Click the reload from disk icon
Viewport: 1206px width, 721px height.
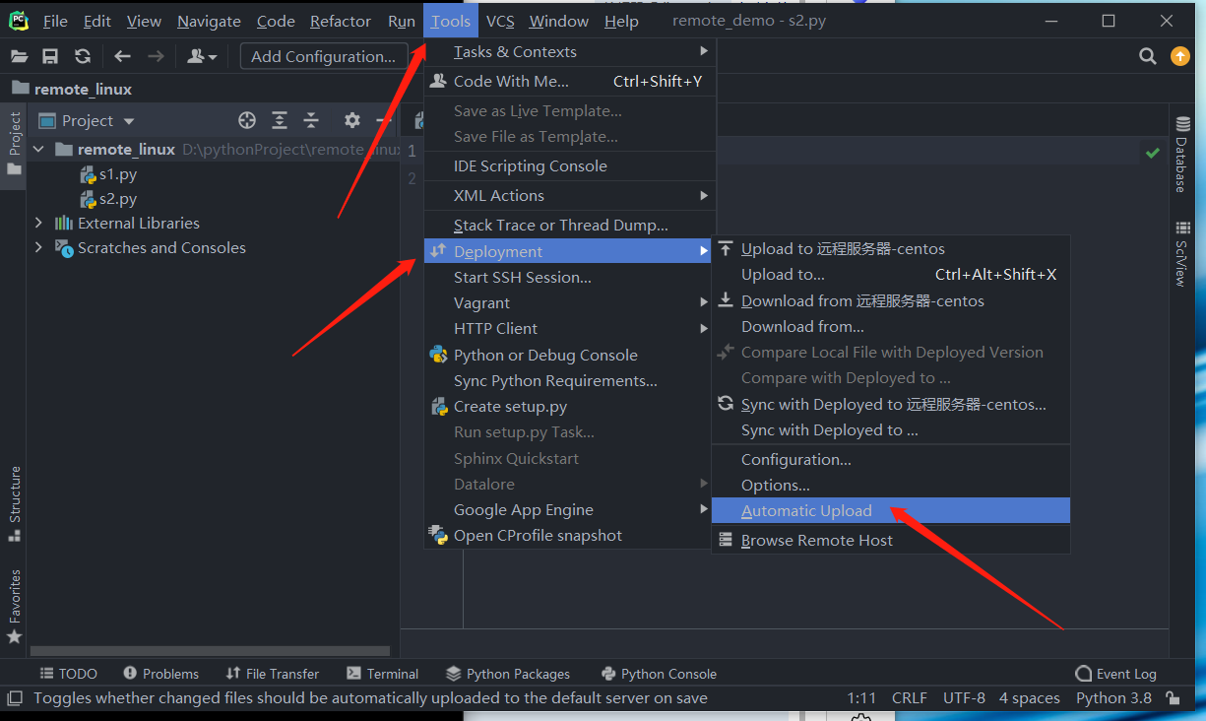click(83, 56)
